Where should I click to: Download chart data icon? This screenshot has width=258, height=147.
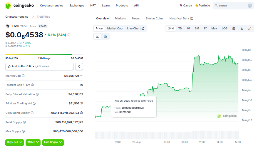(x=242, y=29)
